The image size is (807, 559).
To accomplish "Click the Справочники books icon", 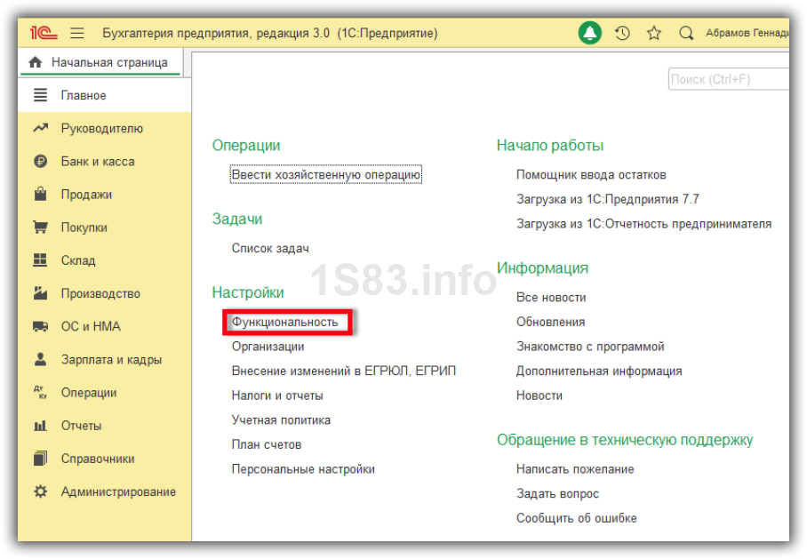I will 40,458.
